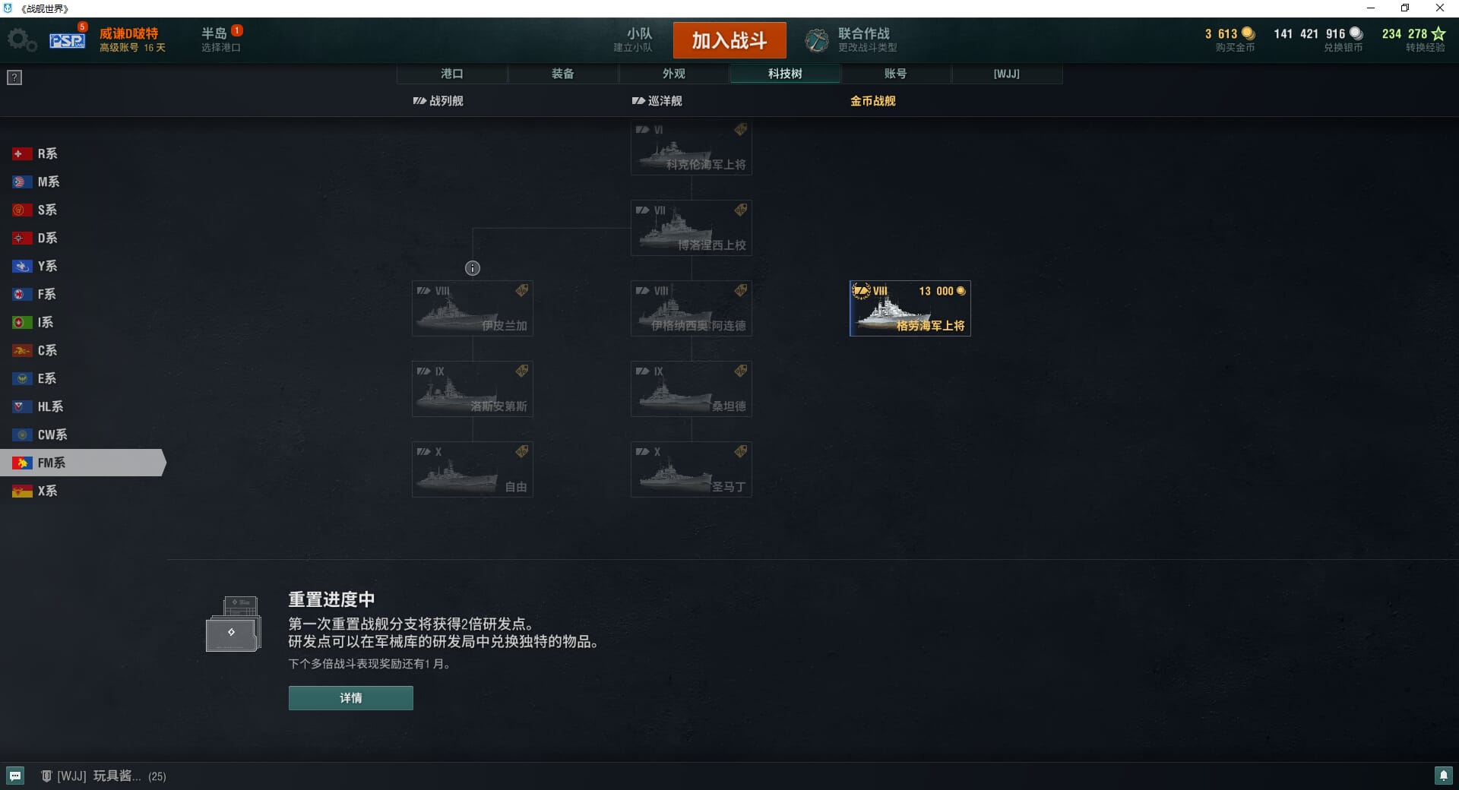Click the PSP account badge icon
This screenshot has width=1459, height=790.
(68, 39)
